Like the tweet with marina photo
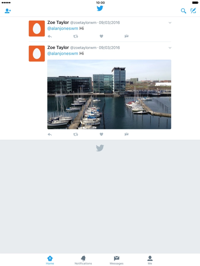This screenshot has width=200, height=266. click(101, 134)
